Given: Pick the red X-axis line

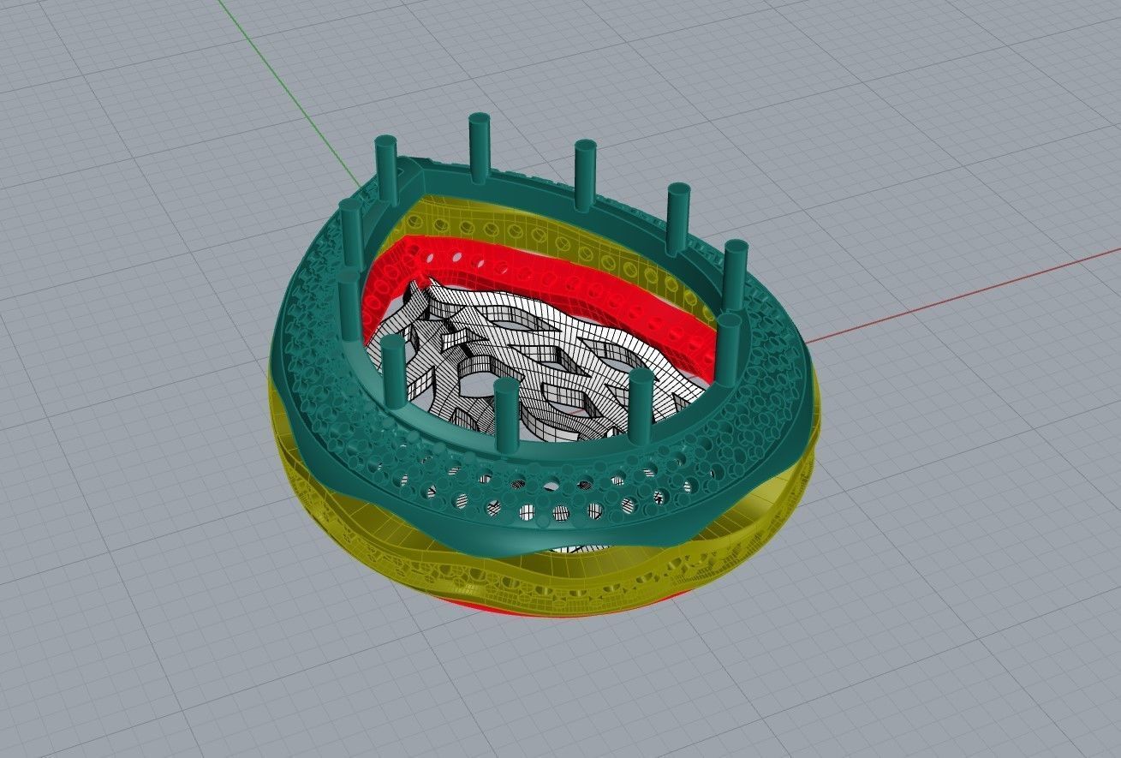Looking at the screenshot, I should 963,296.
